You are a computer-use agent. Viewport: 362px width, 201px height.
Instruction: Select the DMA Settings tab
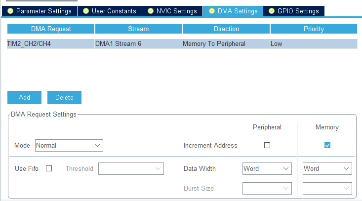click(x=233, y=11)
